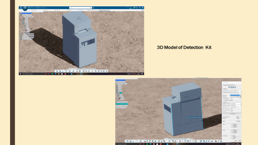Click the first measure mode icon in Measure Between dialog
This screenshot has width=258, height=145.
coord(229,87)
